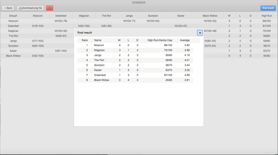278x155 pixels.
Task: Click the W(100-71) result cell
Action: click(x=129, y=21)
